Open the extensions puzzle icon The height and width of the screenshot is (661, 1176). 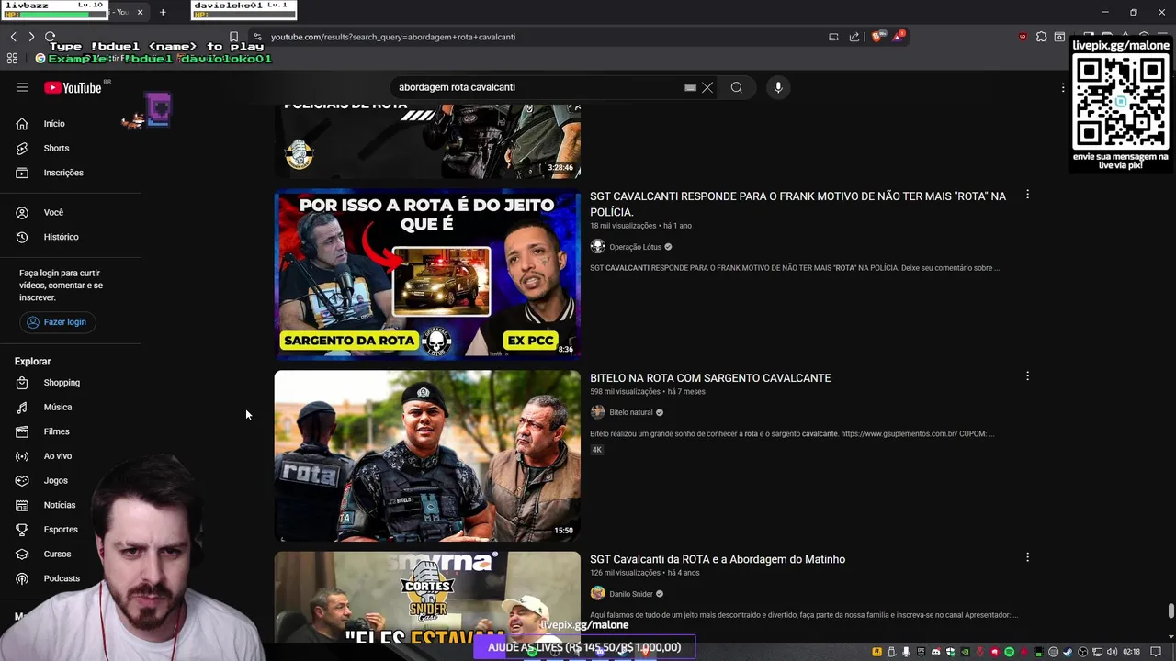click(1041, 37)
